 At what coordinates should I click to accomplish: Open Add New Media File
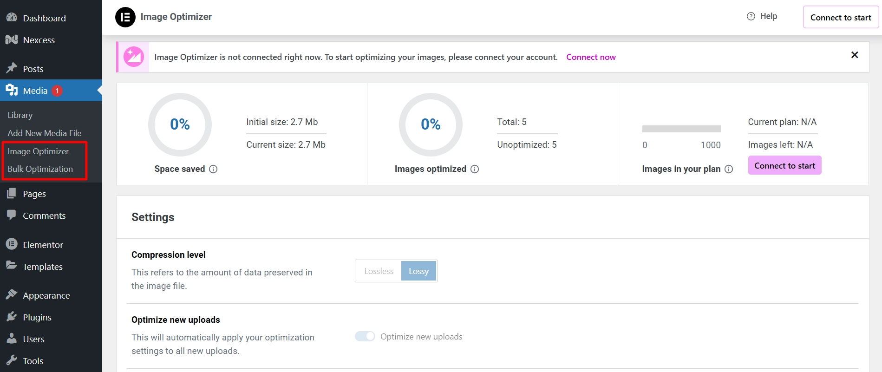(x=45, y=133)
